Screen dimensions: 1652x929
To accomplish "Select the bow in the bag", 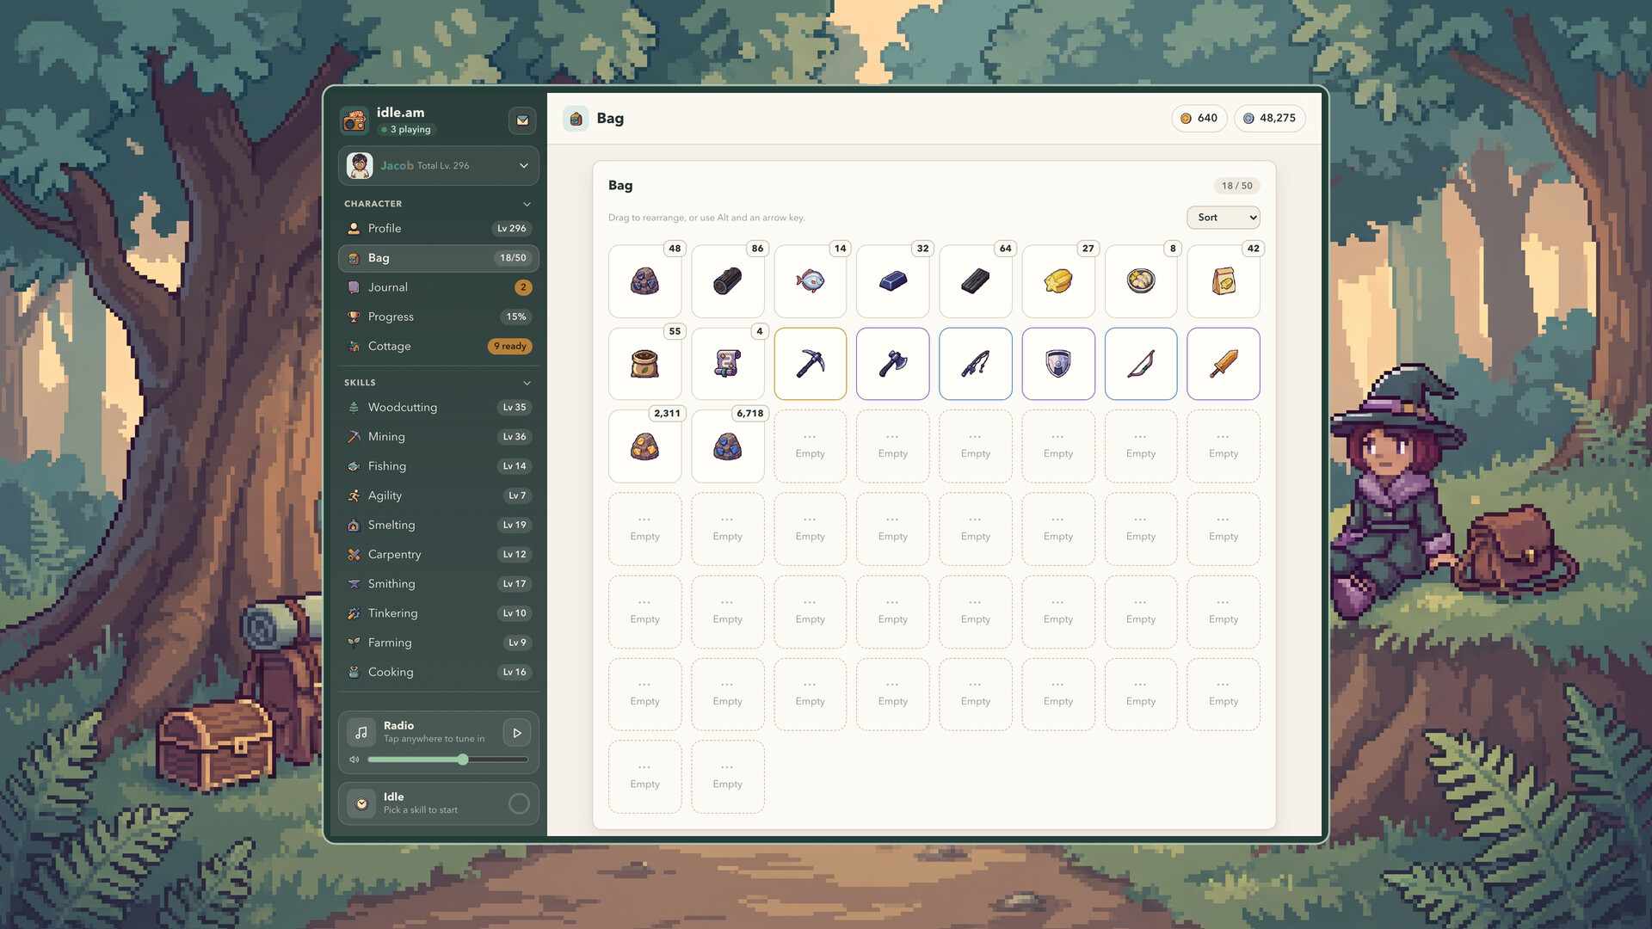I will coord(1140,364).
